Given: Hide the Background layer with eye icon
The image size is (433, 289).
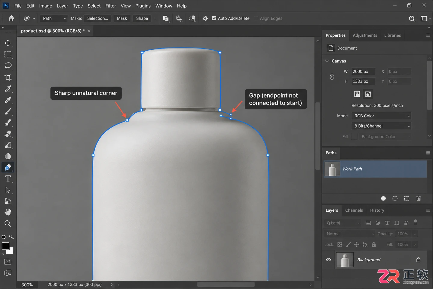Looking at the screenshot, I should click(x=329, y=260).
